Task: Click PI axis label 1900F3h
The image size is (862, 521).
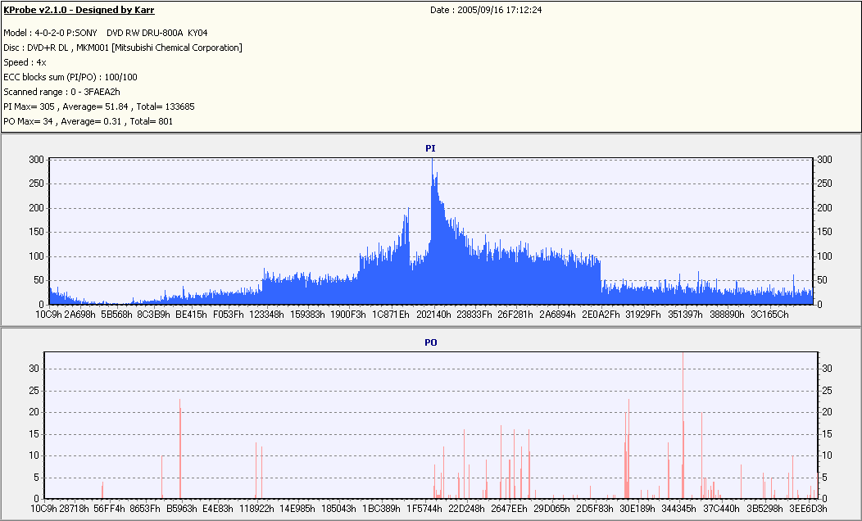Action: pyautogui.click(x=348, y=315)
